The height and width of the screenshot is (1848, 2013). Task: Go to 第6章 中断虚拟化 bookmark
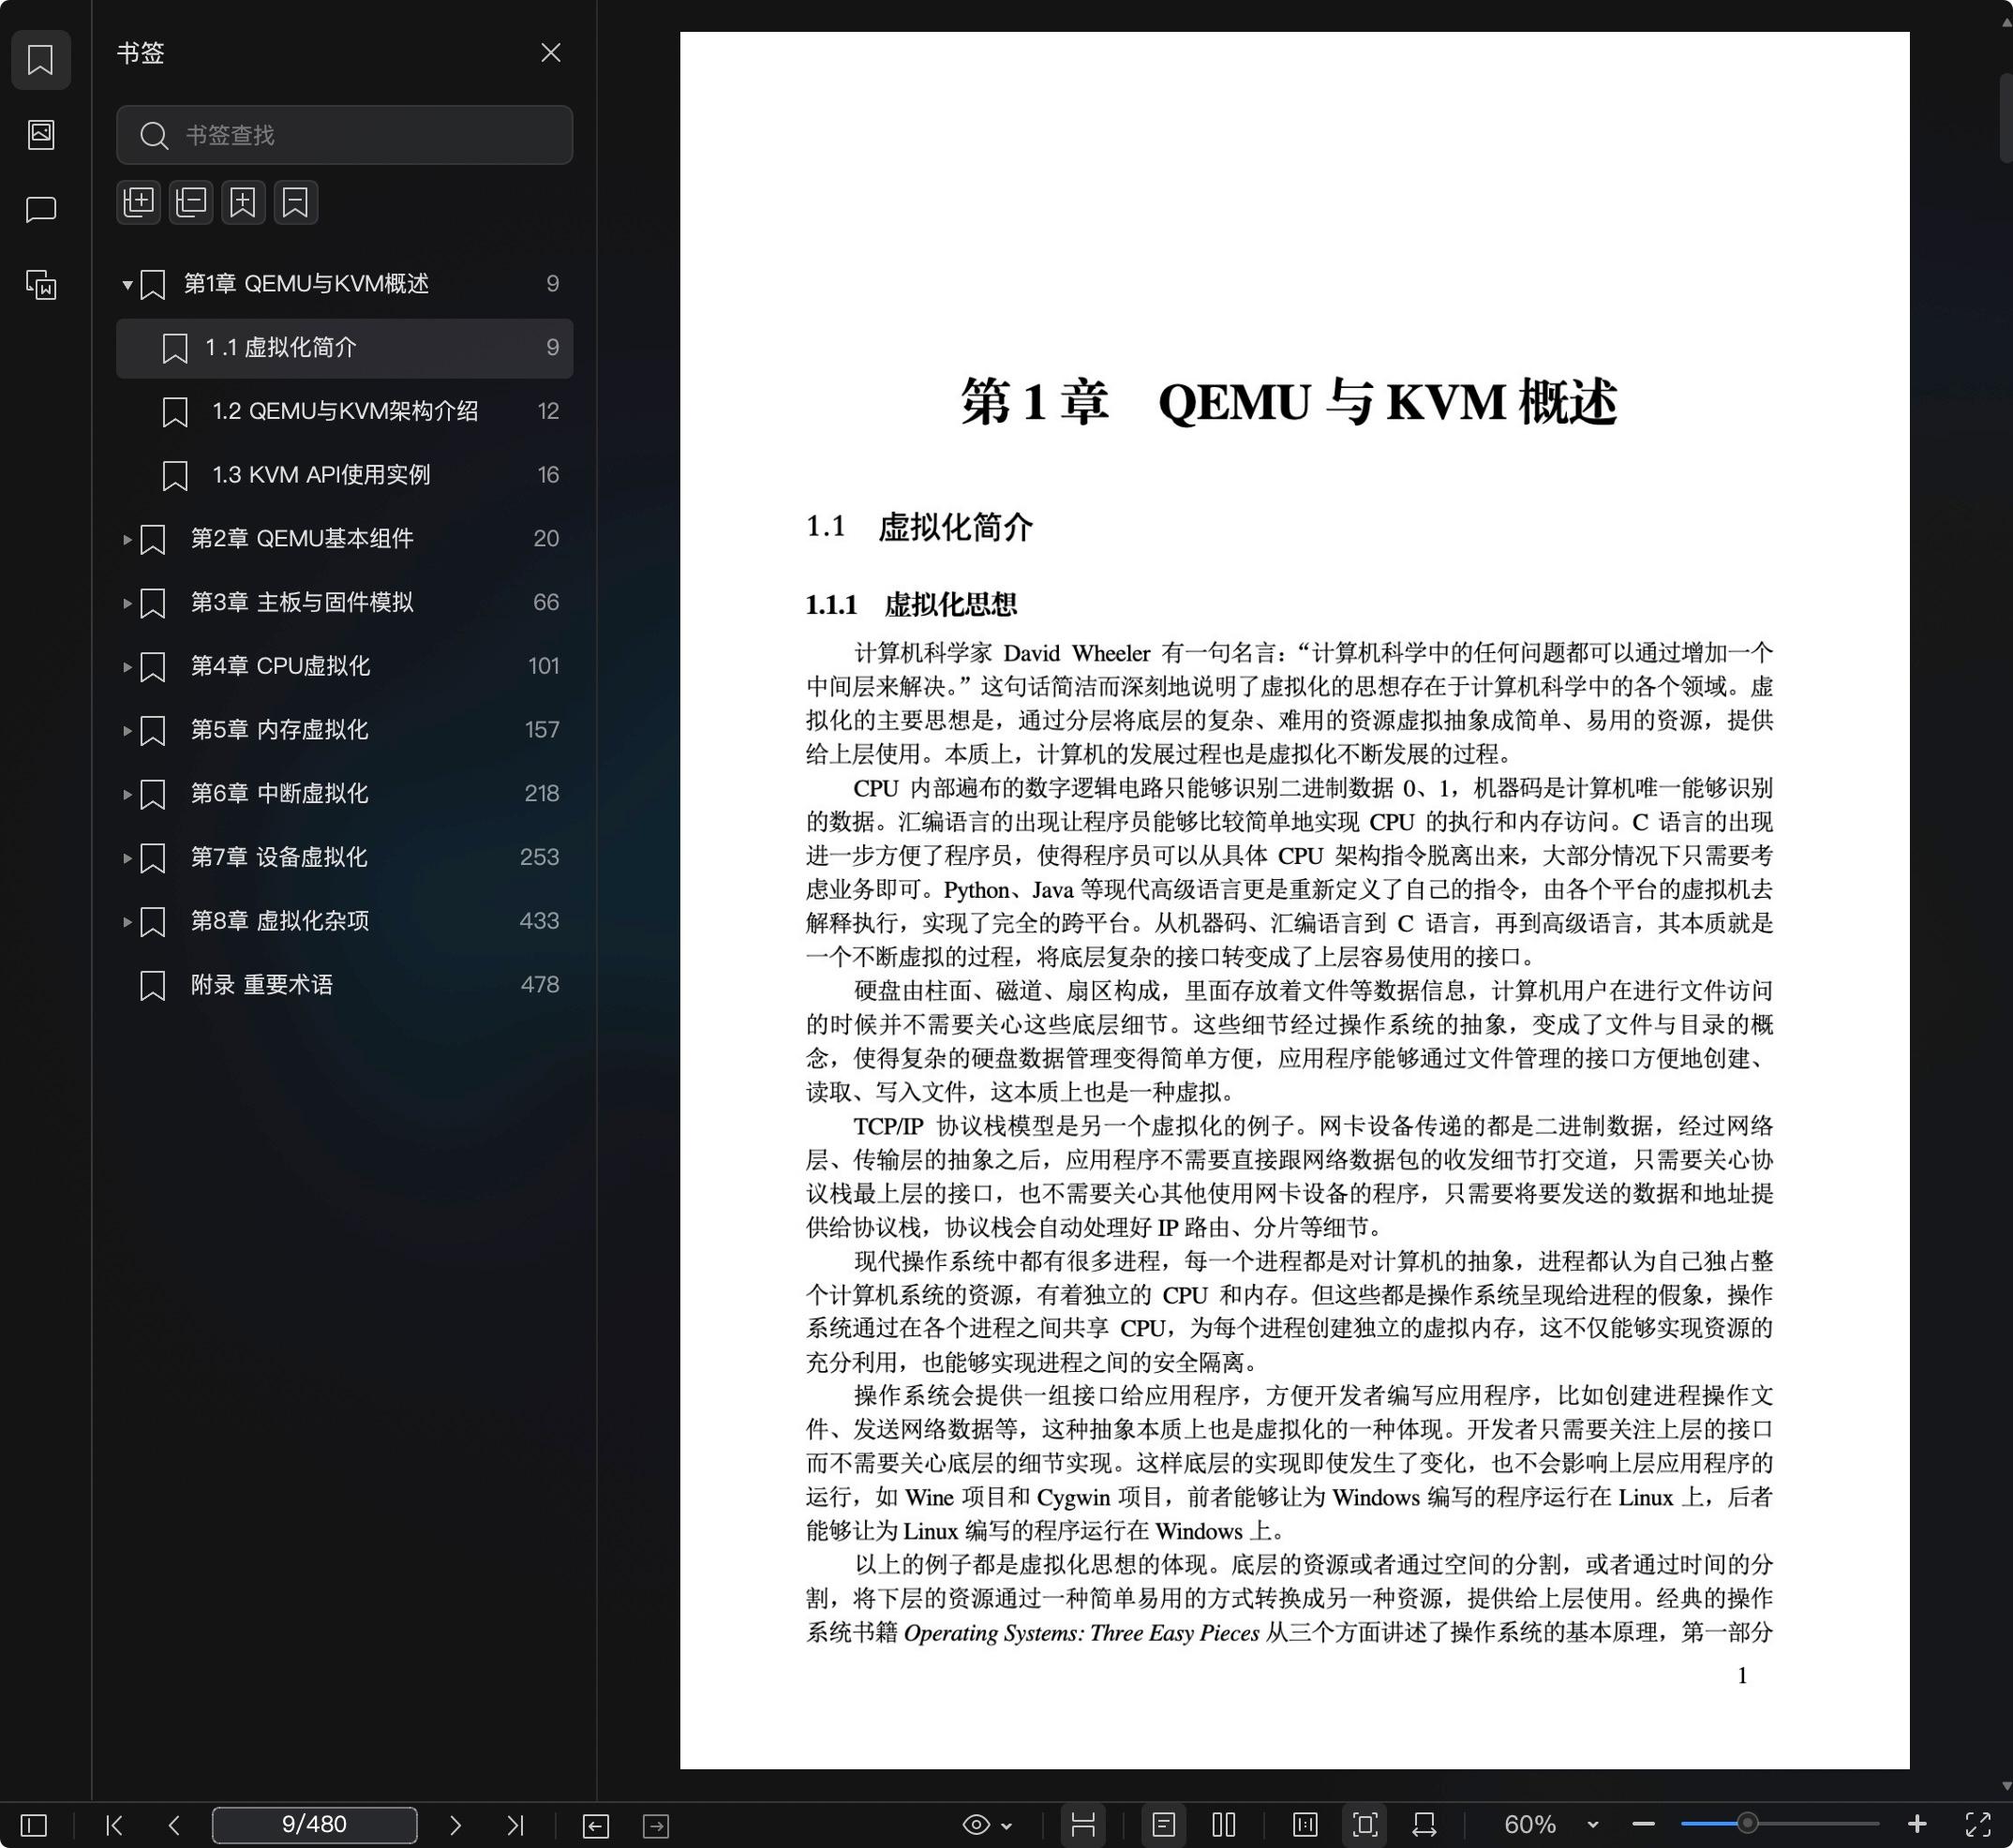(x=344, y=794)
